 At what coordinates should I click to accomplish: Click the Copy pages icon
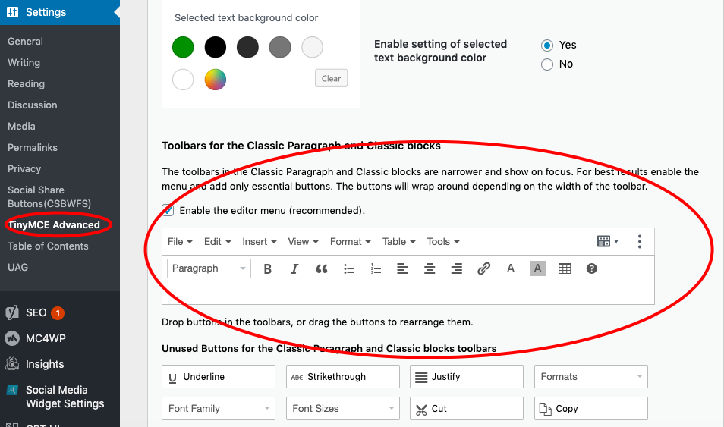tap(546, 410)
